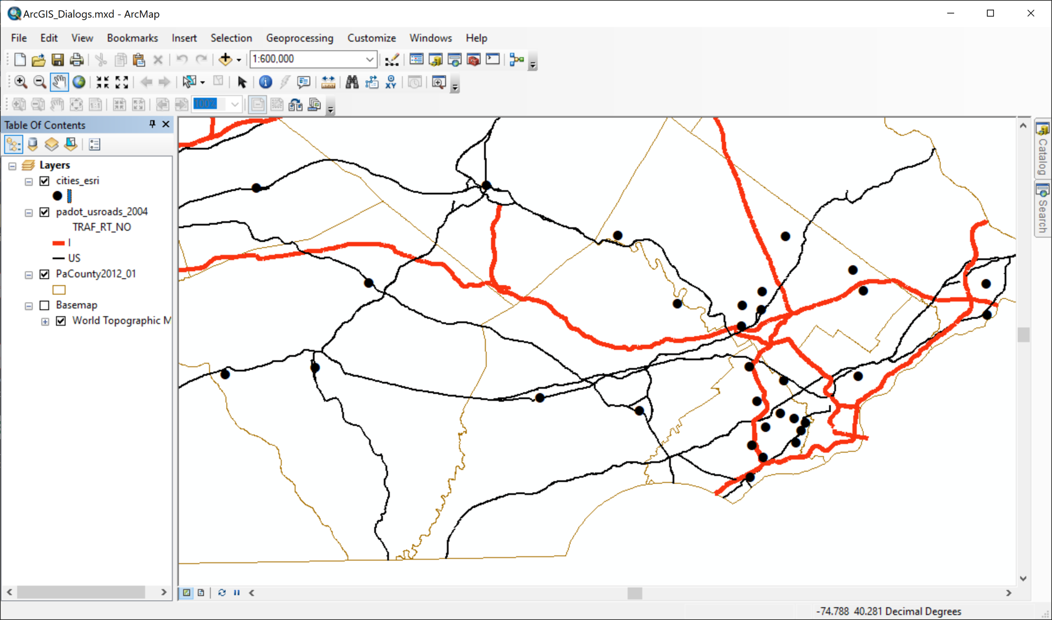The image size is (1052, 620).
Task: Open the map scale dropdown
Action: (x=369, y=59)
